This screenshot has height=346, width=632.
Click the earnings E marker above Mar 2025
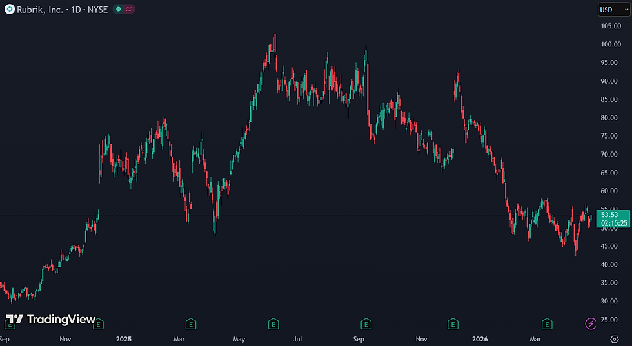click(x=191, y=323)
